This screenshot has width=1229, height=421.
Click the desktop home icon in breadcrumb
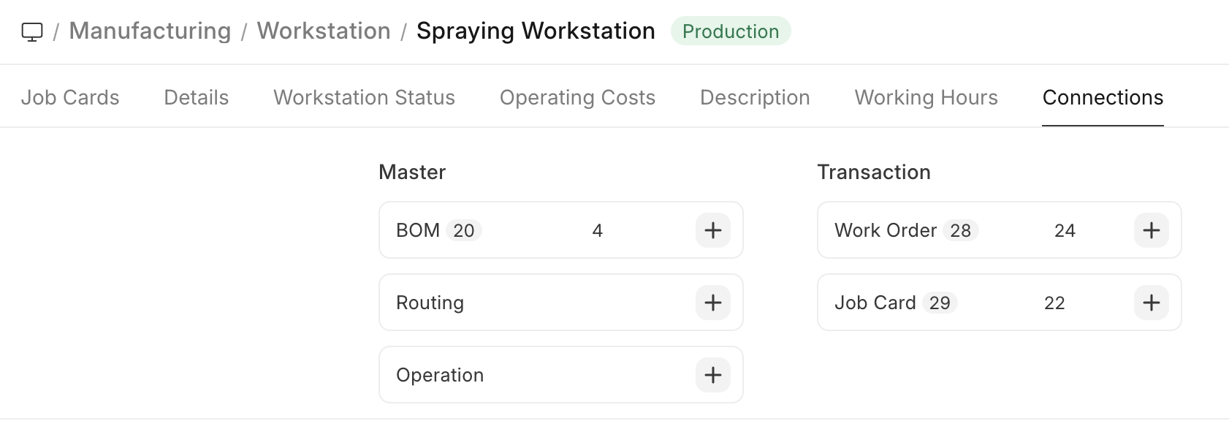coord(32,32)
